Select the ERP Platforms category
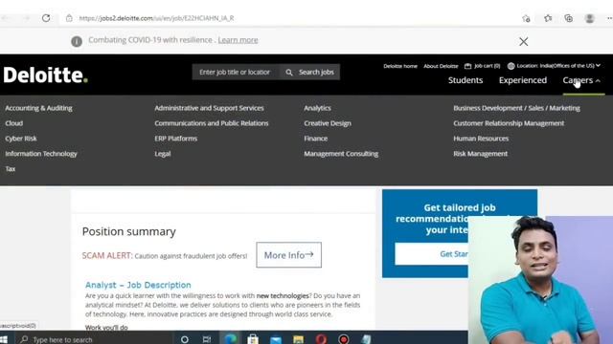This screenshot has width=613, height=344. pos(176,139)
